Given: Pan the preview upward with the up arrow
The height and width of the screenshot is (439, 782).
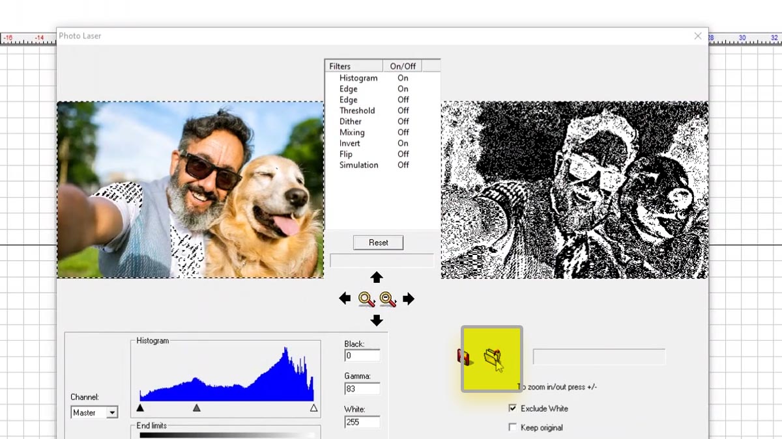Looking at the screenshot, I should click(376, 277).
